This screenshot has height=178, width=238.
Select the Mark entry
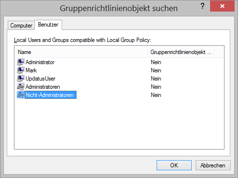pos(31,70)
